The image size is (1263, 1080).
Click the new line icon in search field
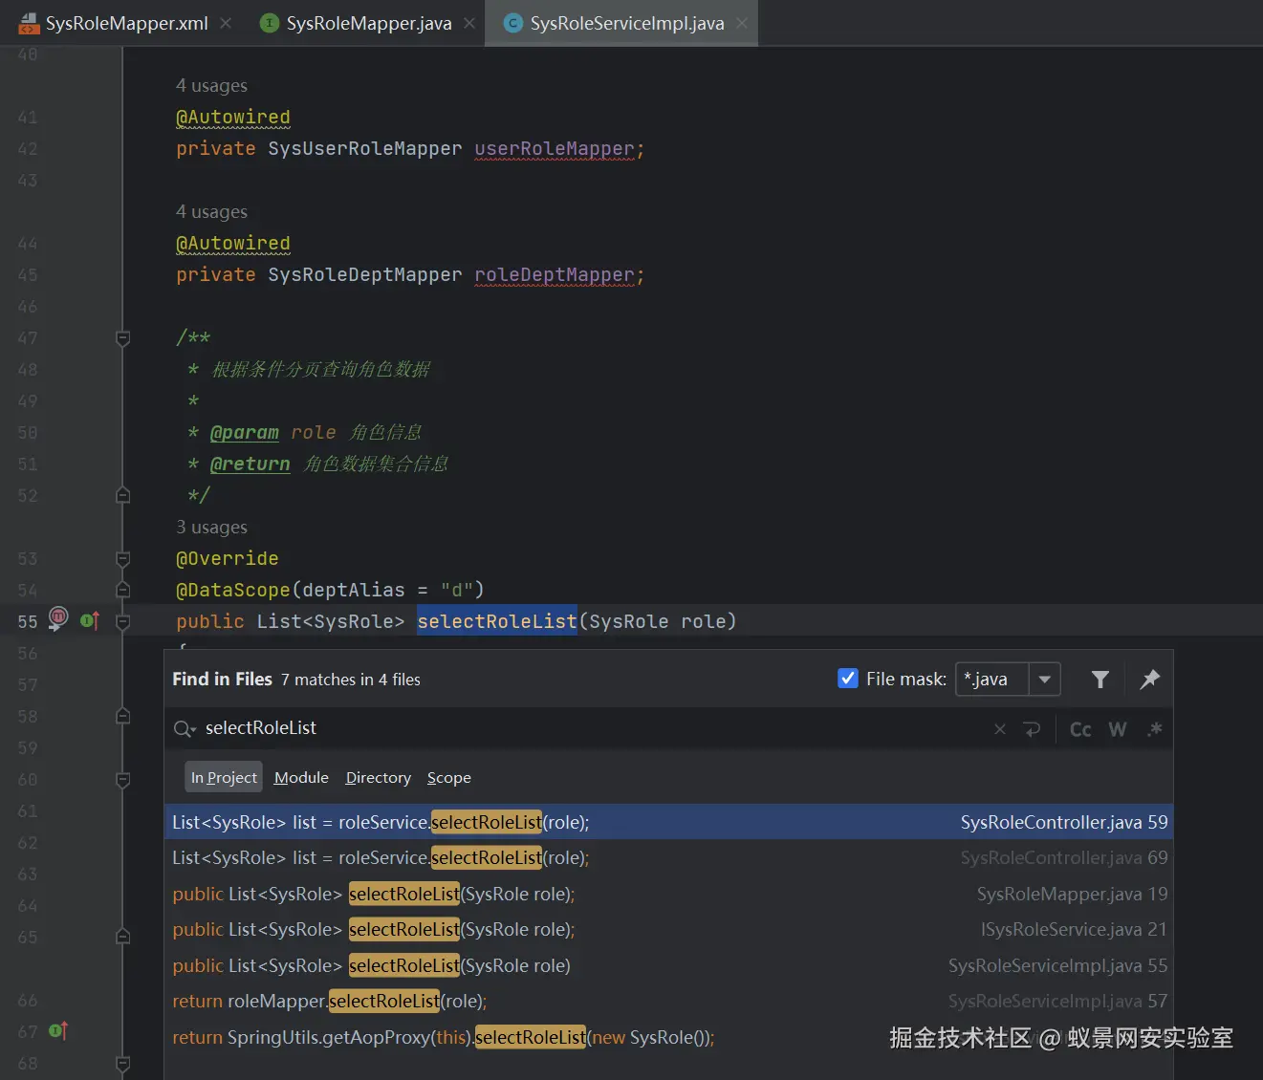click(x=1032, y=729)
